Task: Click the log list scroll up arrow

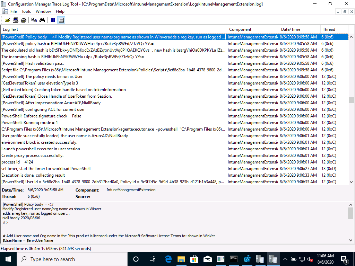Action: (x=352, y=37)
